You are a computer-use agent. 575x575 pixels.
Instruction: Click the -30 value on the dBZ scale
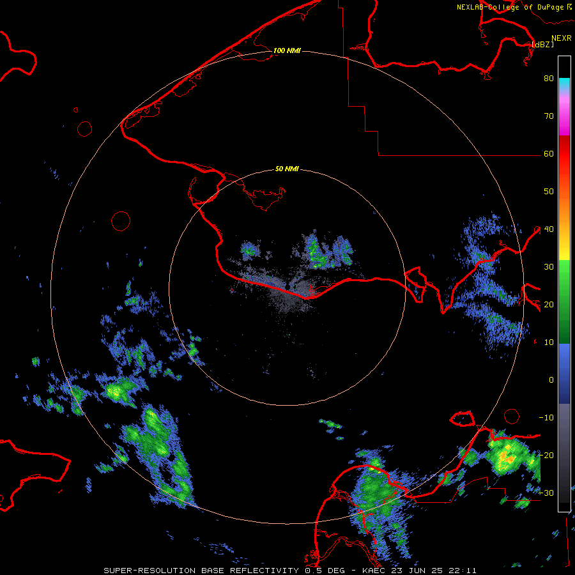pyautogui.click(x=546, y=493)
